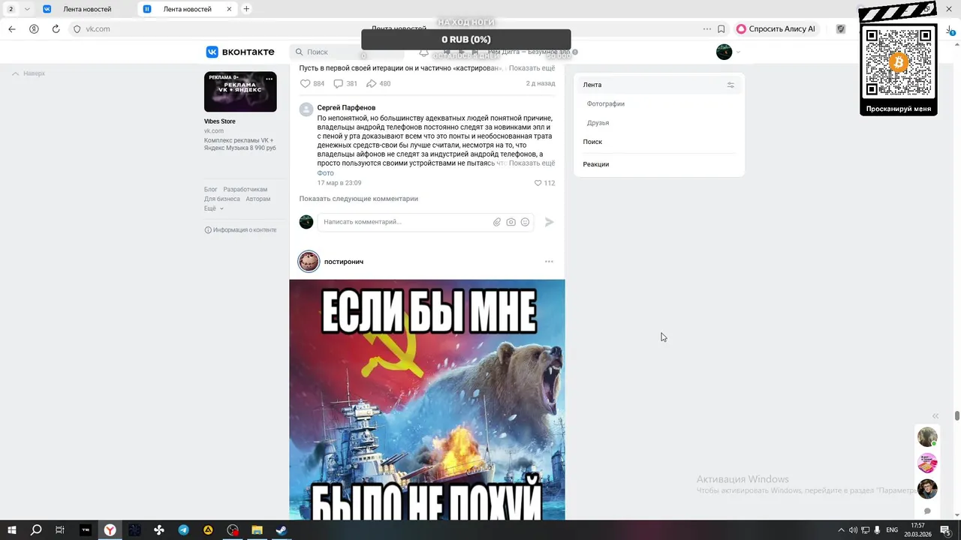Attach a file with the paperclip icon
The height and width of the screenshot is (540, 961).
(497, 222)
